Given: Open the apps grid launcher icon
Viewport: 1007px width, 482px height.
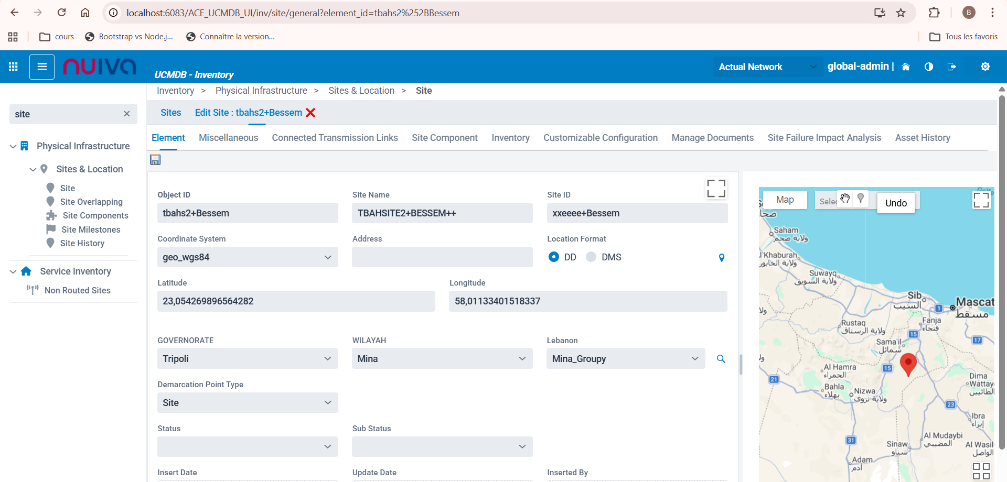Looking at the screenshot, I should click(x=14, y=67).
